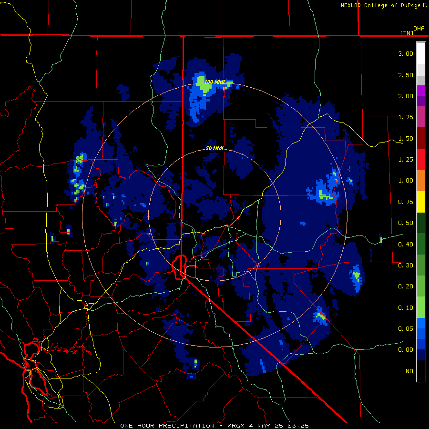The height and width of the screenshot is (429, 429).
Task: Click the white swatch in color scale
Action: tap(421, 53)
